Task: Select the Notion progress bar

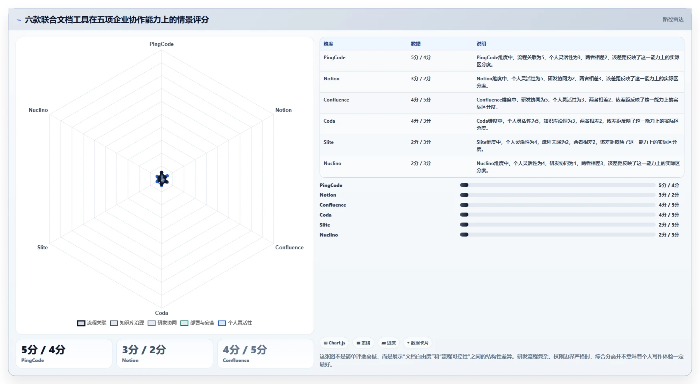Action: click(558, 195)
